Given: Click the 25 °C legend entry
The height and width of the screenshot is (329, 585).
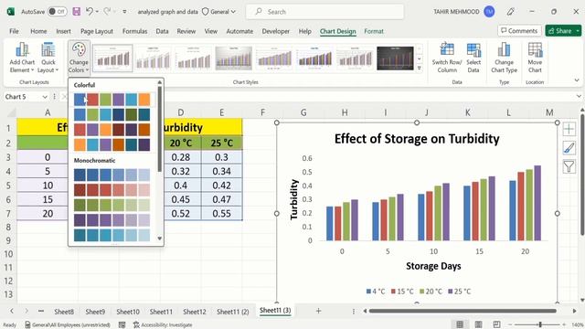Looking at the screenshot, I should [x=459, y=292].
